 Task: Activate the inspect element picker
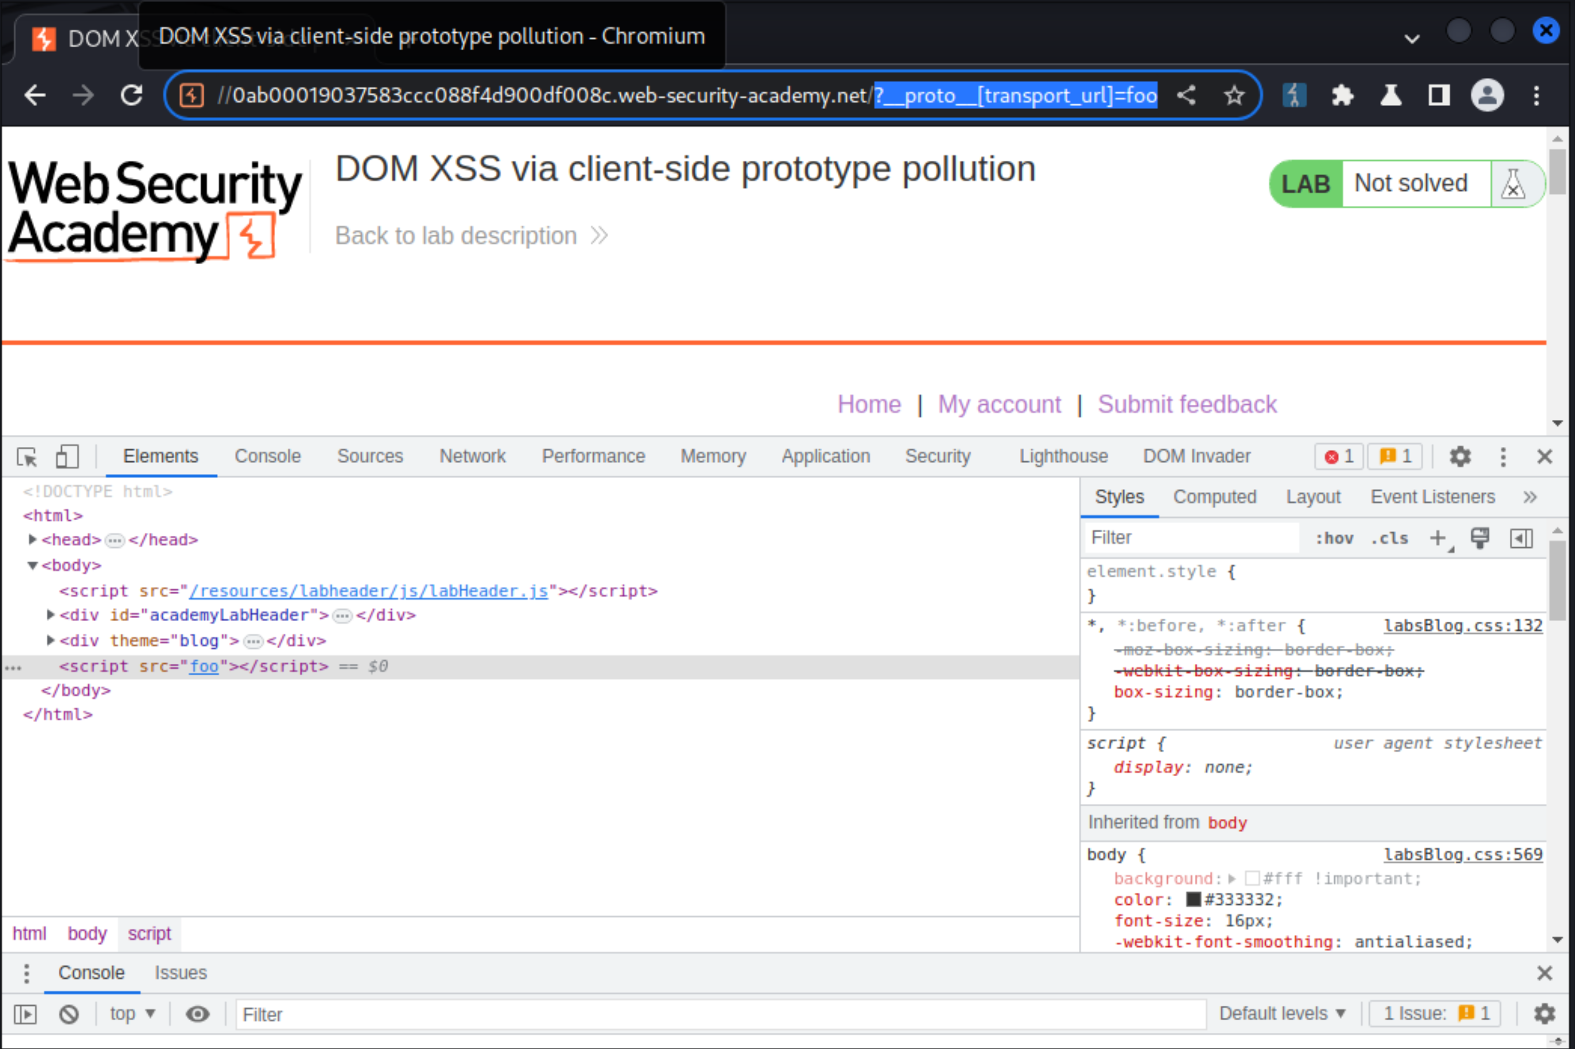click(28, 457)
